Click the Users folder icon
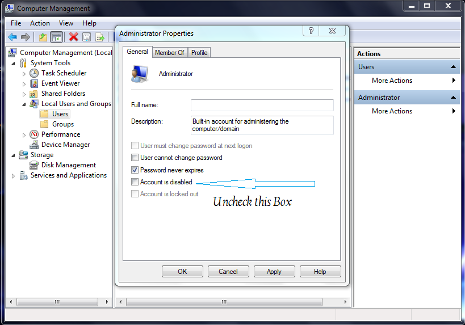465x325 pixels. point(44,114)
